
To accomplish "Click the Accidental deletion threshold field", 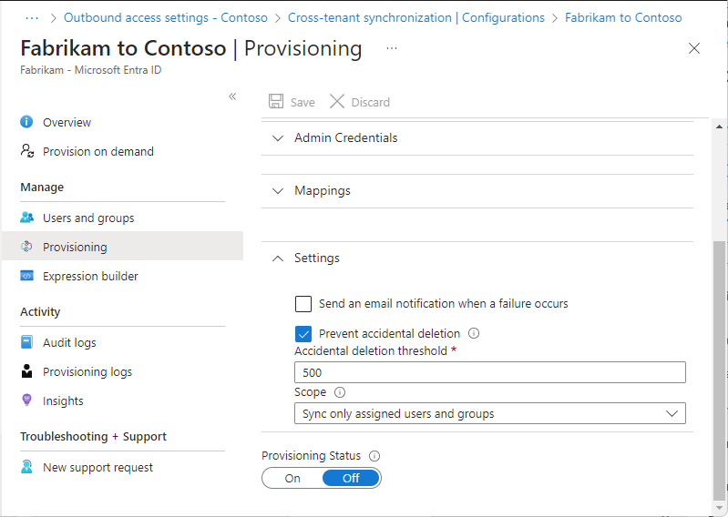I will pyautogui.click(x=490, y=372).
